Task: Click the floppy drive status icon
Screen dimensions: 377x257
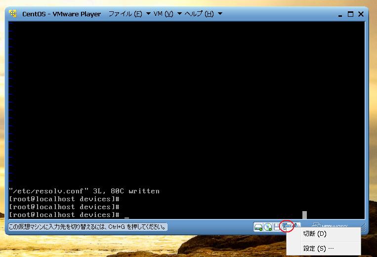Action: coord(277,227)
